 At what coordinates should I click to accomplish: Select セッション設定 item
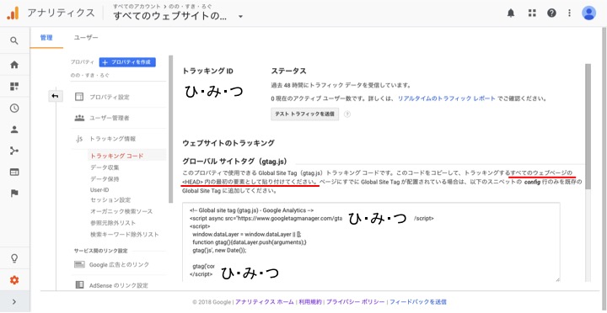[110, 200]
